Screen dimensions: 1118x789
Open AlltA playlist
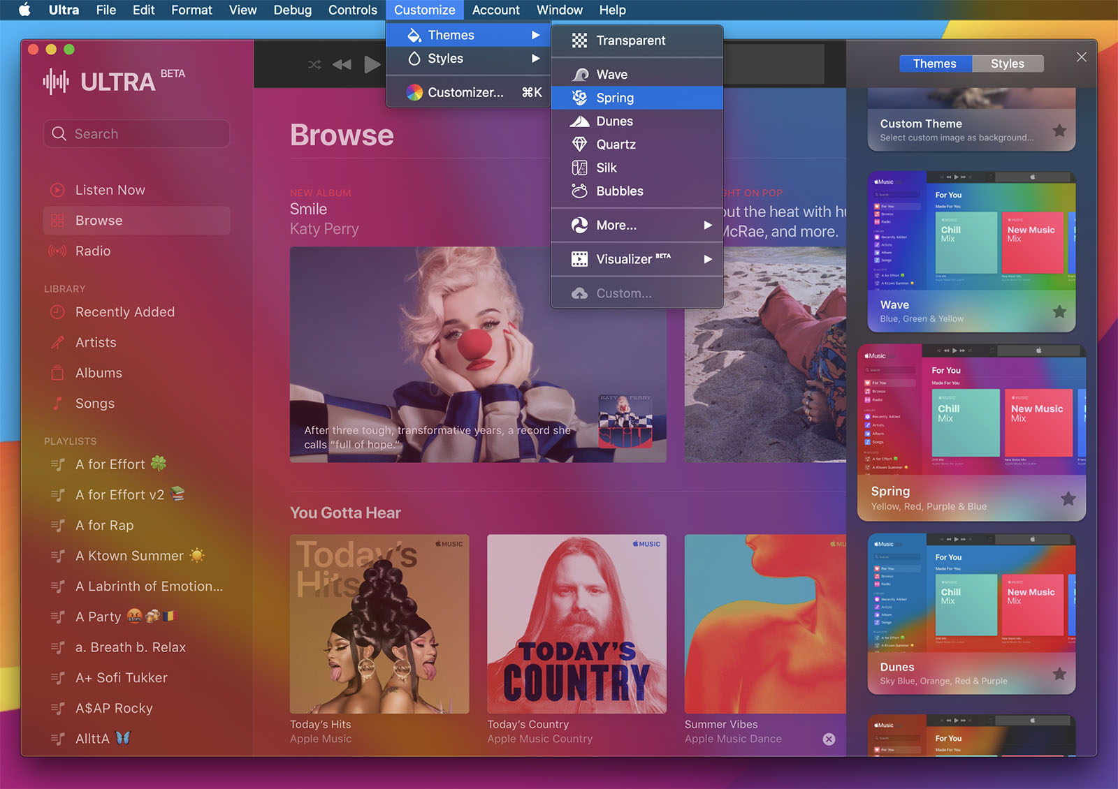pos(137,739)
